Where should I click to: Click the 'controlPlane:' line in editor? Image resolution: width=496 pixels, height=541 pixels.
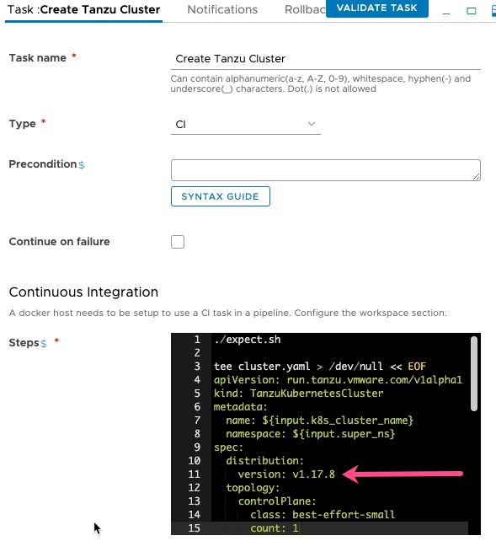coord(277,501)
